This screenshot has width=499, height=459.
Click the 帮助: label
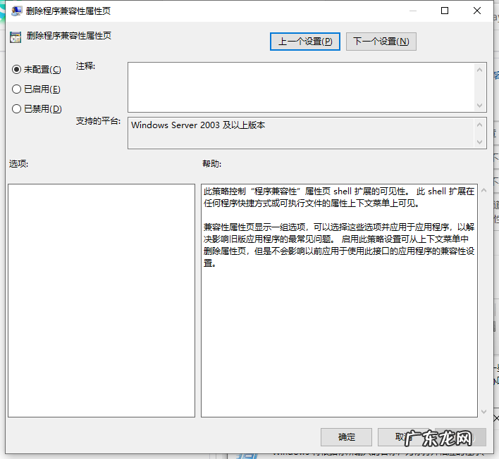(x=212, y=164)
